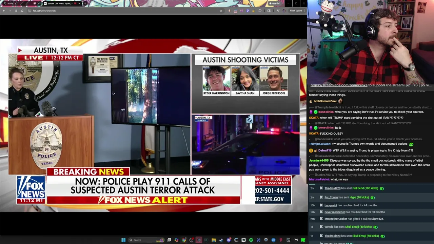Switch to the Home / X tab

[x=20, y=3]
